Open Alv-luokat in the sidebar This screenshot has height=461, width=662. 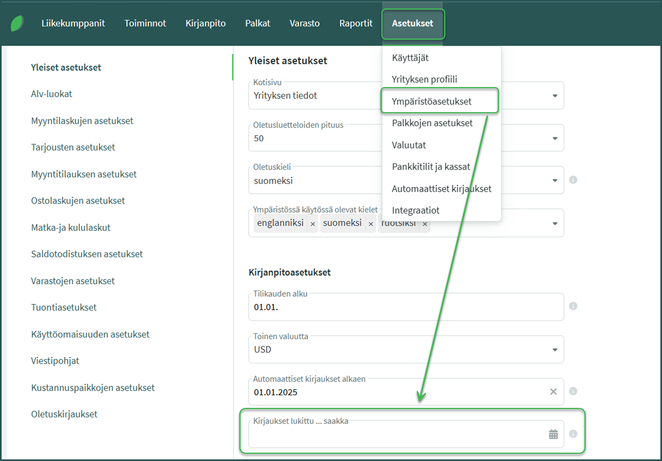click(x=52, y=94)
